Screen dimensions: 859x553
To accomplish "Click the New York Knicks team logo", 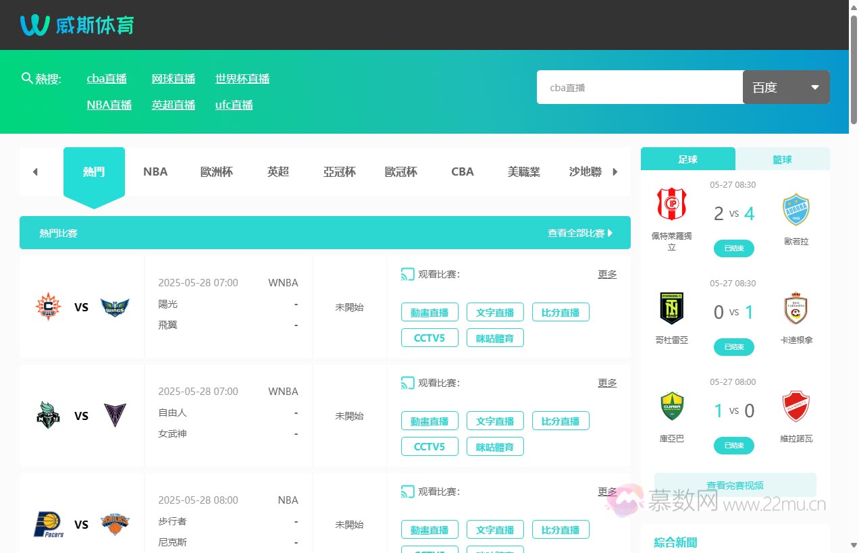I will (115, 525).
